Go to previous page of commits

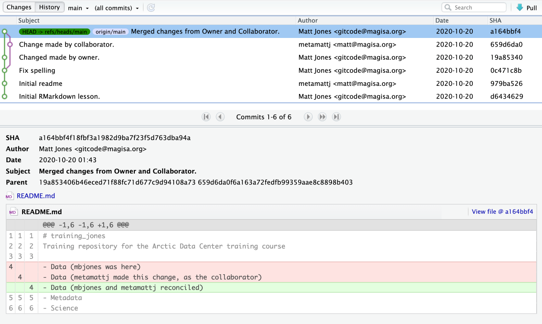tap(220, 117)
